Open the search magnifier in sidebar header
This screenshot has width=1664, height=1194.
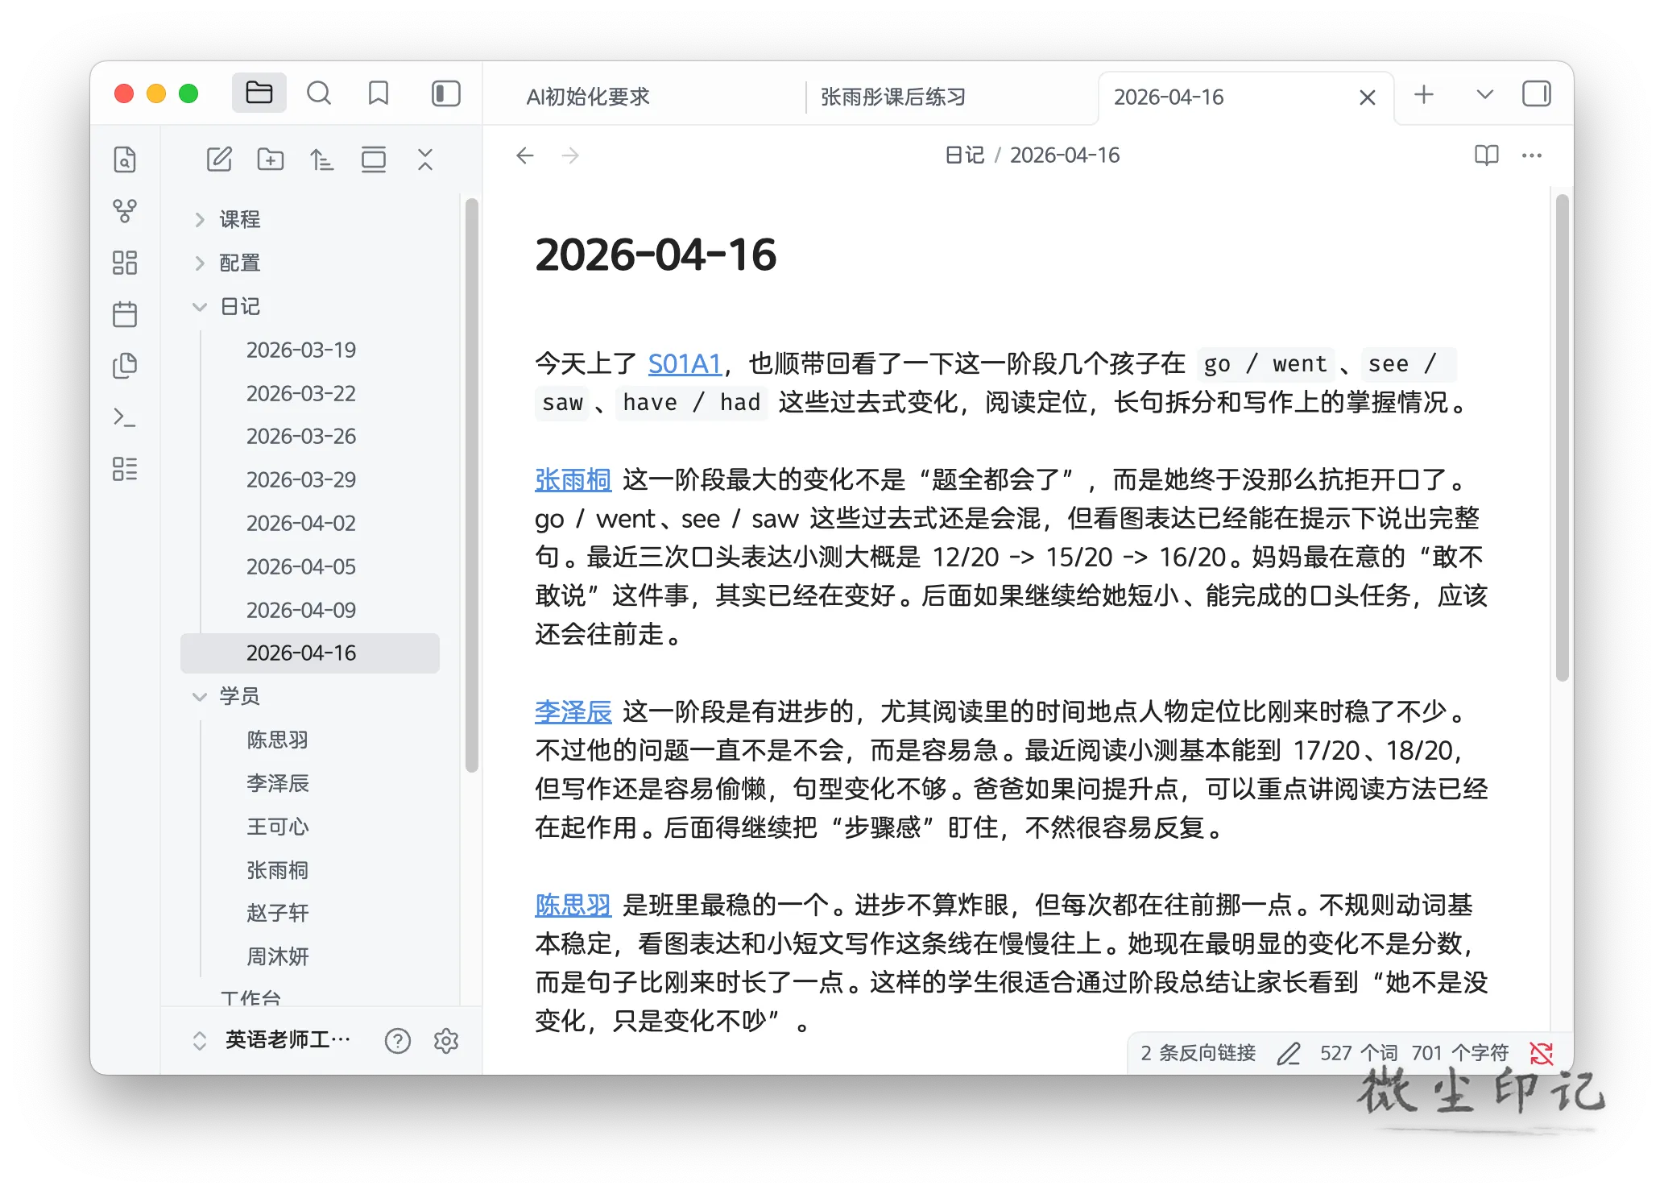click(319, 93)
